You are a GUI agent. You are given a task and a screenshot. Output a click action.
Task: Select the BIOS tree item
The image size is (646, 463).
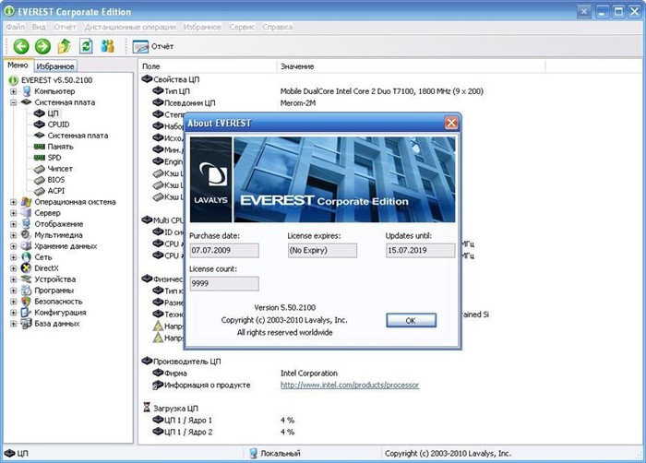pyautogui.click(x=56, y=180)
